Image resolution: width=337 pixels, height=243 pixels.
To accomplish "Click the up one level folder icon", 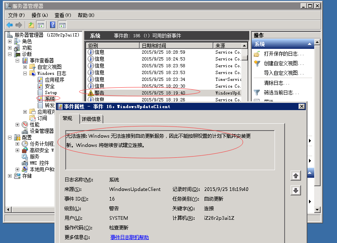I will 31,25.
